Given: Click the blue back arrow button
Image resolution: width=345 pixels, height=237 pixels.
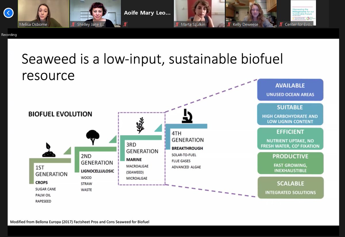Looking at the screenshot, I should click(8, 13).
